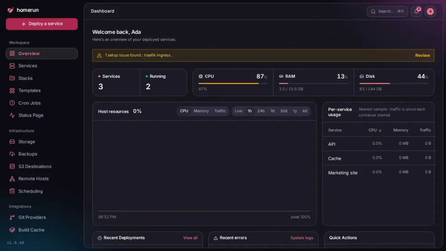Viewport: 446px width, 251px height.
Task: Click the Backups cloud icon
Action: [12, 154]
